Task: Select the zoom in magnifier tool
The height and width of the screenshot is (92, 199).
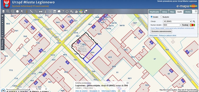Action: (8, 11)
